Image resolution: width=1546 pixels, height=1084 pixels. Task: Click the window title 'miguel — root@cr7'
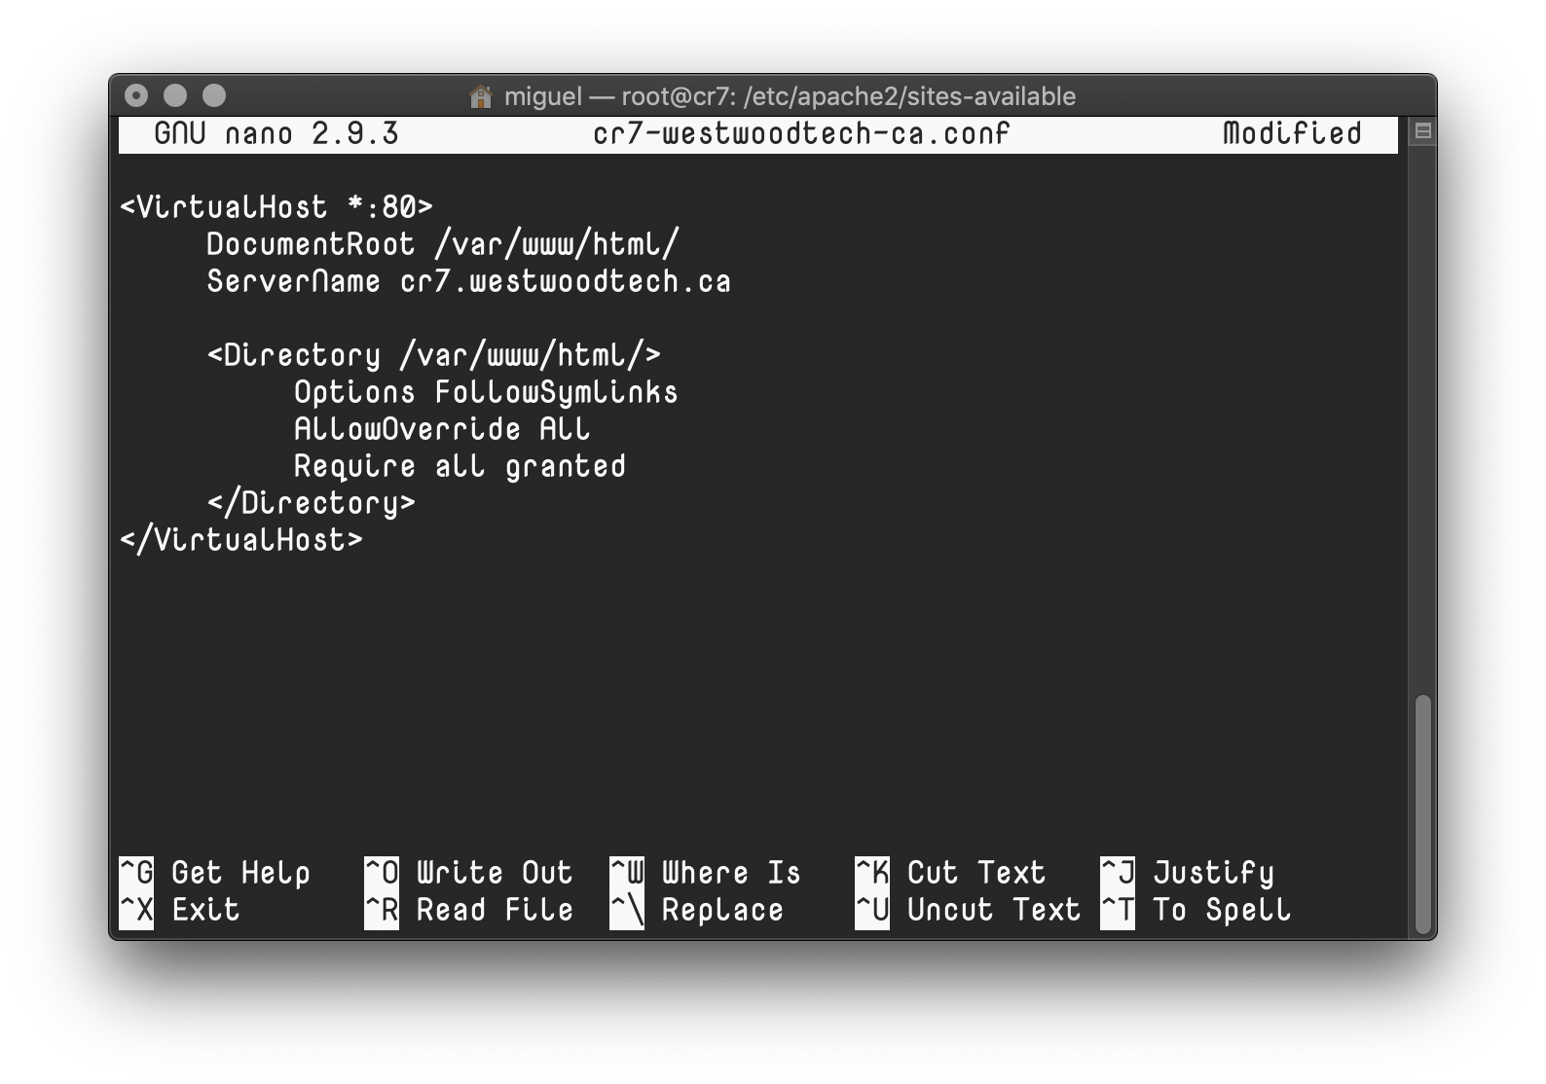coord(618,96)
